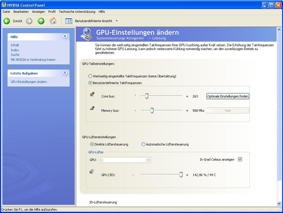This screenshot has width=283, height=213.
Task: Toggle In Grad Celsius anzeigen checkbox
Action: click(240, 159)
